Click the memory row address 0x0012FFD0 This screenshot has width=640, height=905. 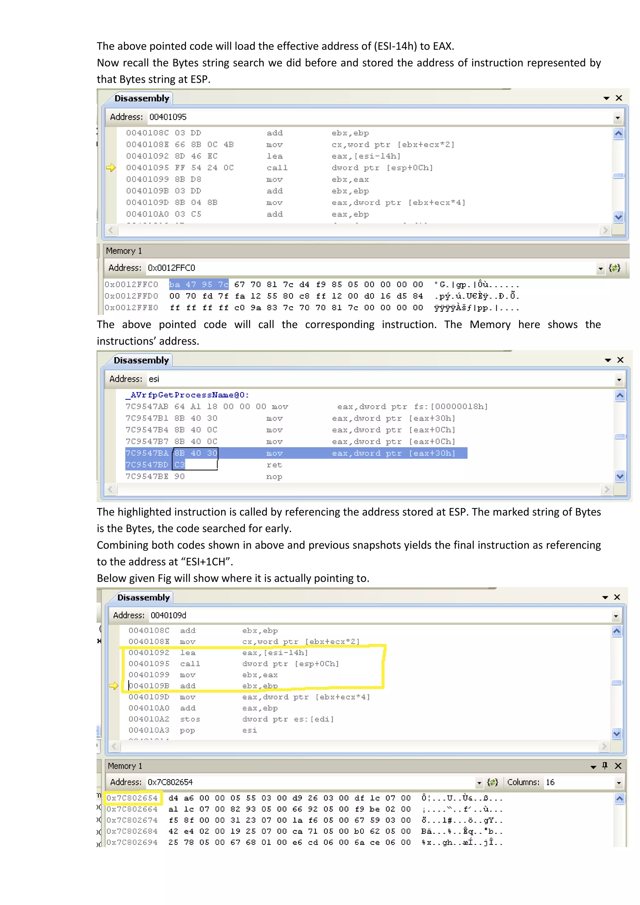[131, 296]
